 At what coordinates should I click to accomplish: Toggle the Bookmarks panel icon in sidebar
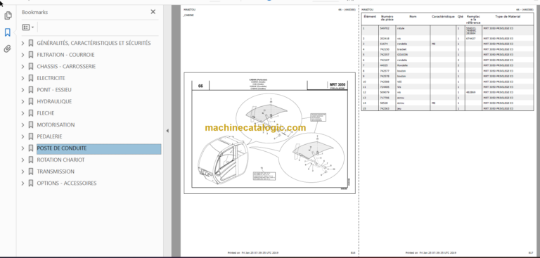pyautogui.click(x=8, y=32)
